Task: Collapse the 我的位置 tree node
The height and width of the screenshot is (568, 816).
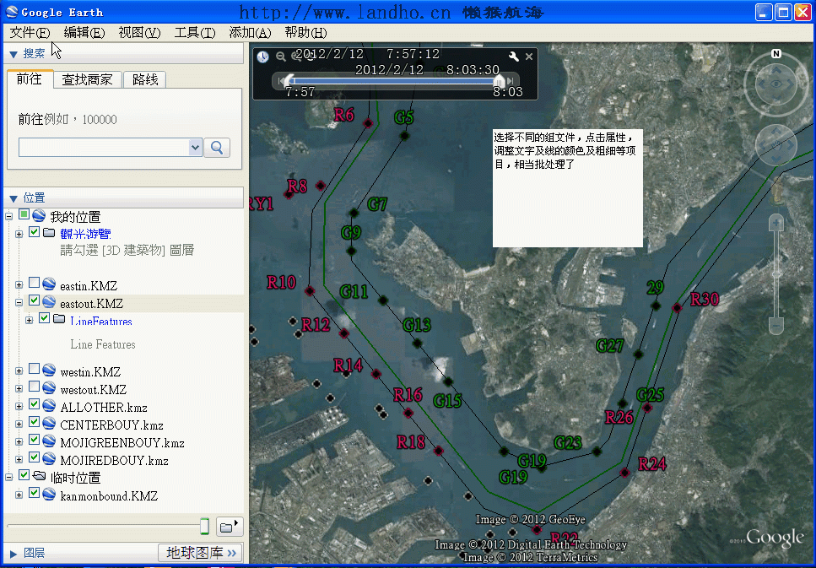Action: tap(8, 216)
